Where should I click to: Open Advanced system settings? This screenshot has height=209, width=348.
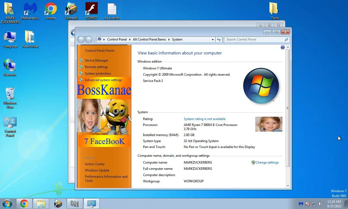103,80
